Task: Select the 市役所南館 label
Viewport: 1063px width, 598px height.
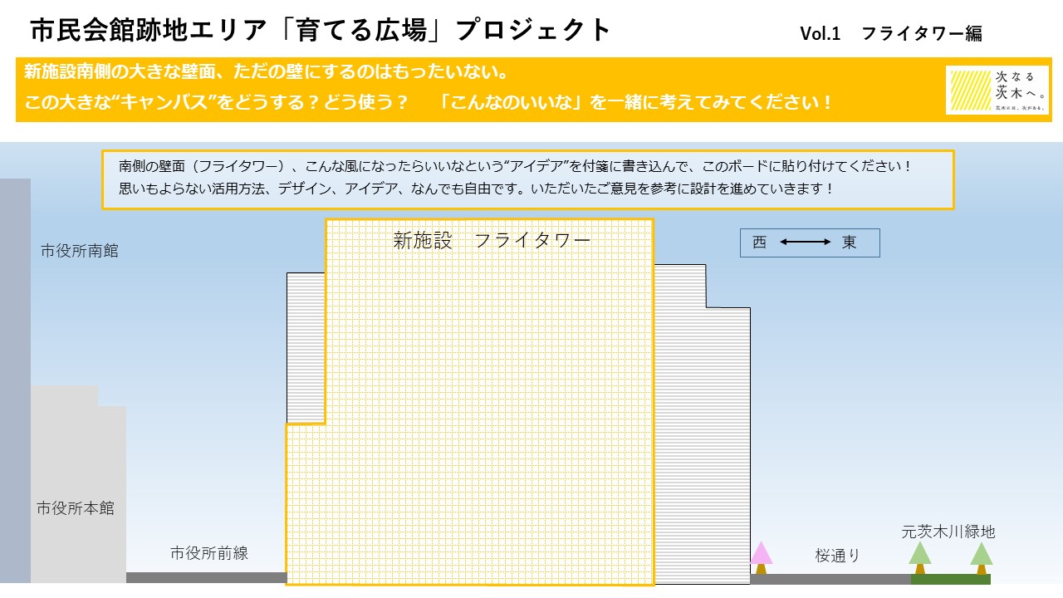Action: click(x=80, y=250)
